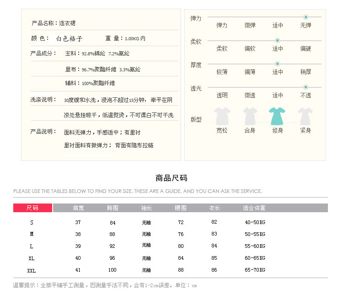
Task: Click the 透明 option label under 透光
Action: coord(222,95)
